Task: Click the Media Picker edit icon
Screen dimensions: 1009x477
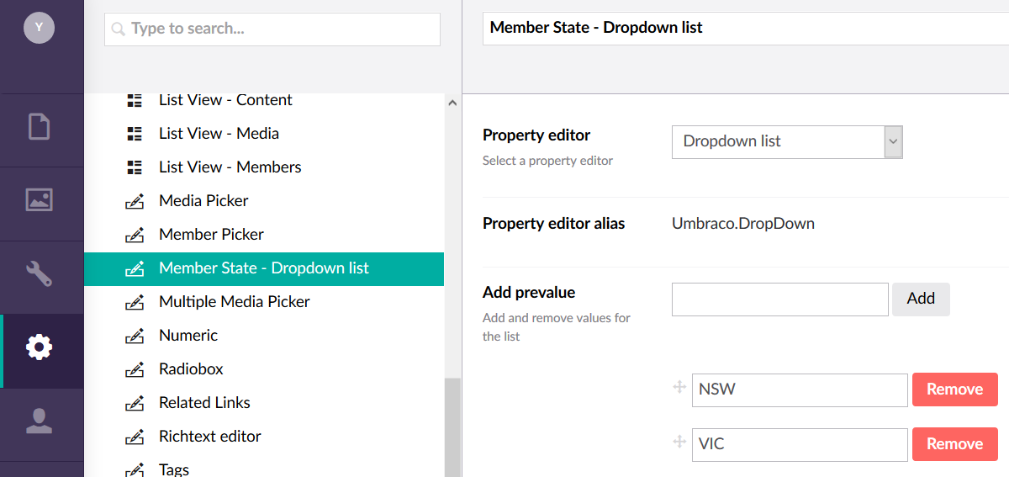Action: tap(135, 201)
